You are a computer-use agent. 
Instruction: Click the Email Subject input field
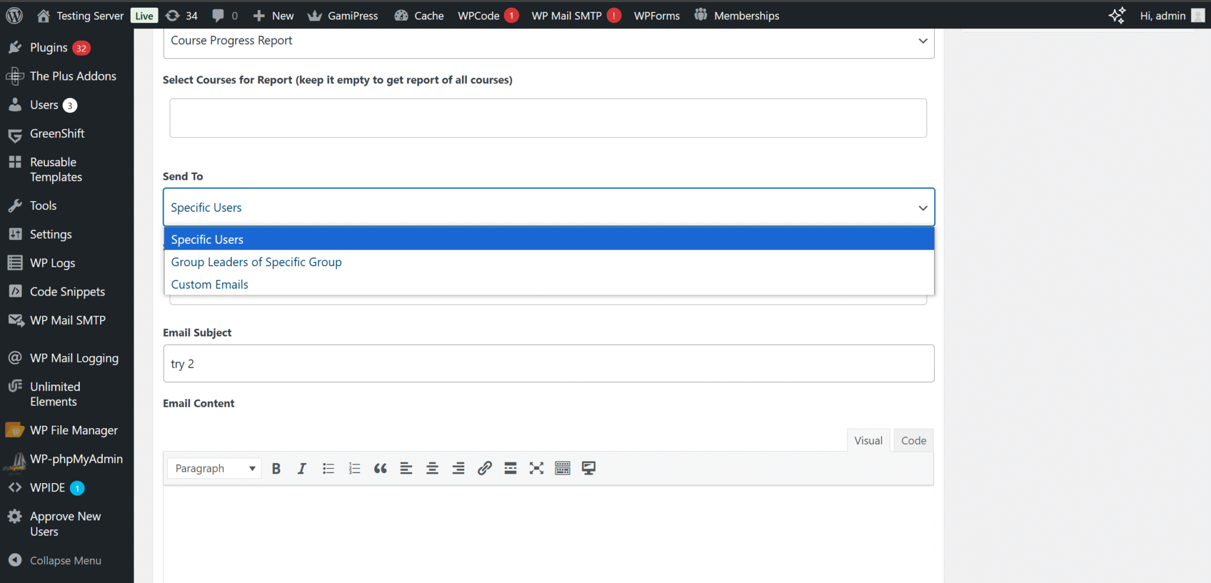coord(548,364)
